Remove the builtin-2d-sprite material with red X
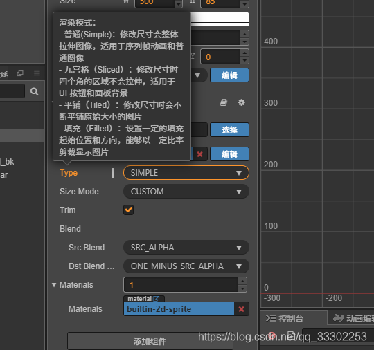This screenshot has width=374, height=350. coord(242,309)
